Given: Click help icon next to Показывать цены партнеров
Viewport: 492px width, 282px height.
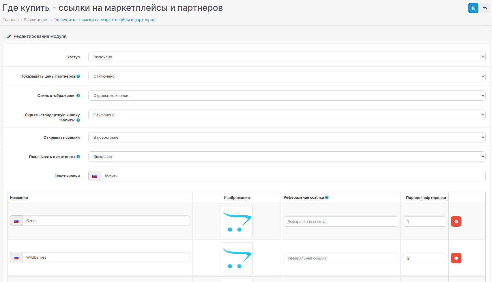Looking at the screenshot, I should 78,76.
